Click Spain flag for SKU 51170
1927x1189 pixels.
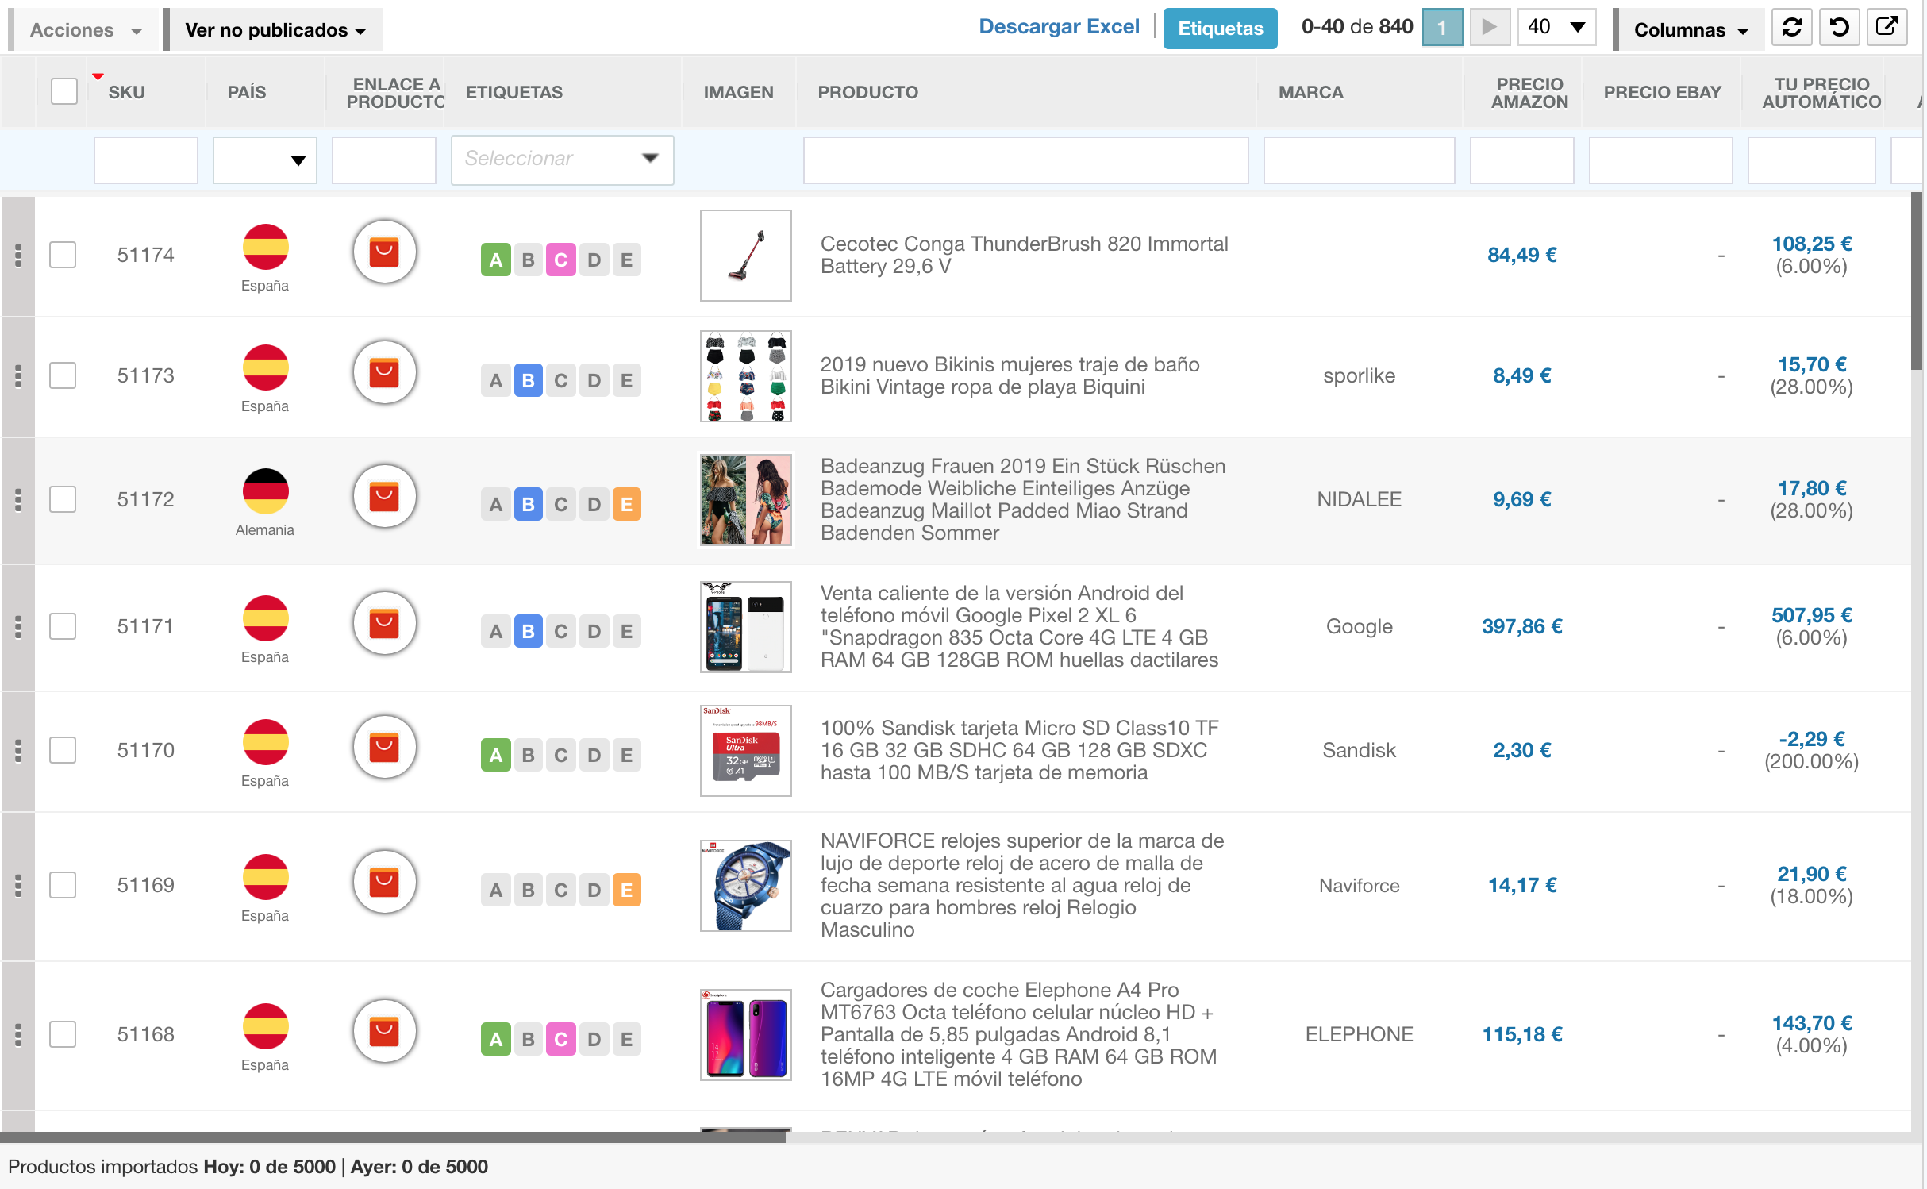265,742
